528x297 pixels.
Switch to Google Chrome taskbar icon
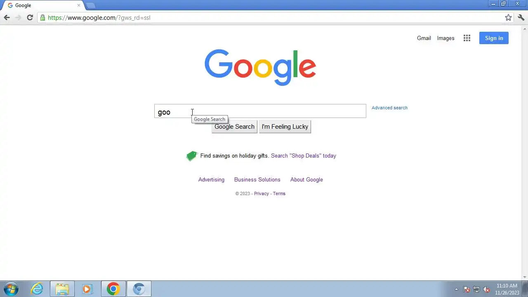[113, 289]
